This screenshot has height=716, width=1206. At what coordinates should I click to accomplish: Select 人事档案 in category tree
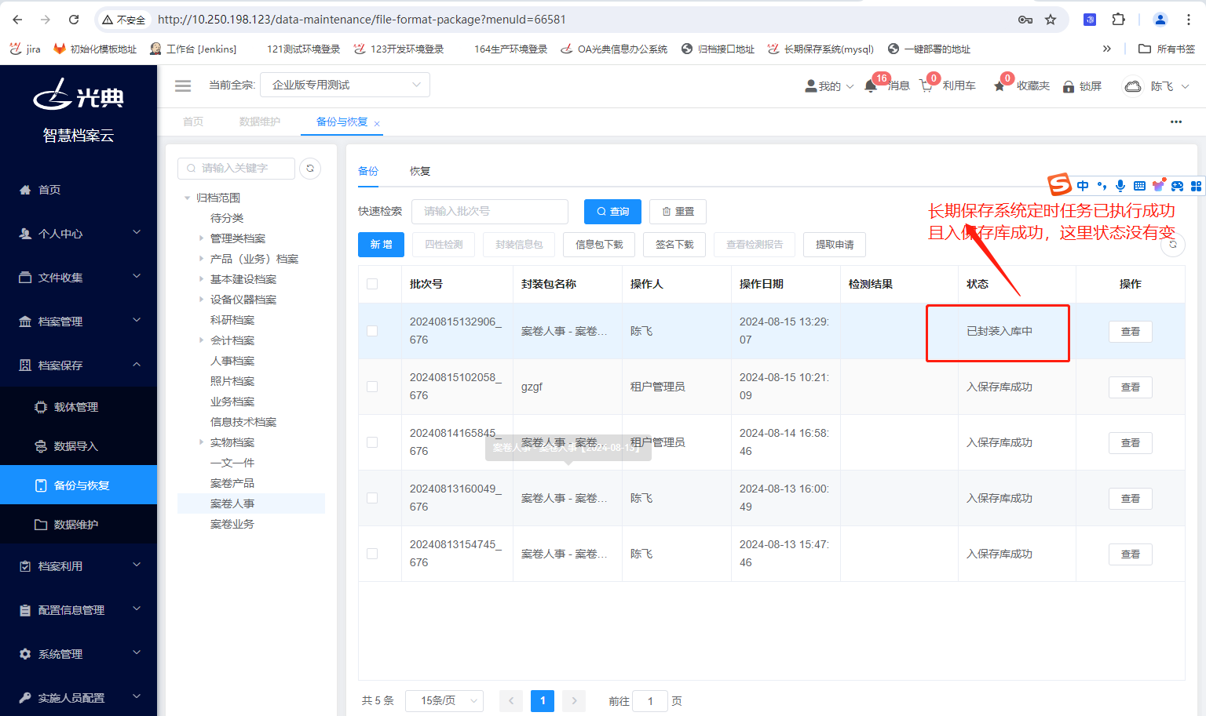click(x=232, y=361)
